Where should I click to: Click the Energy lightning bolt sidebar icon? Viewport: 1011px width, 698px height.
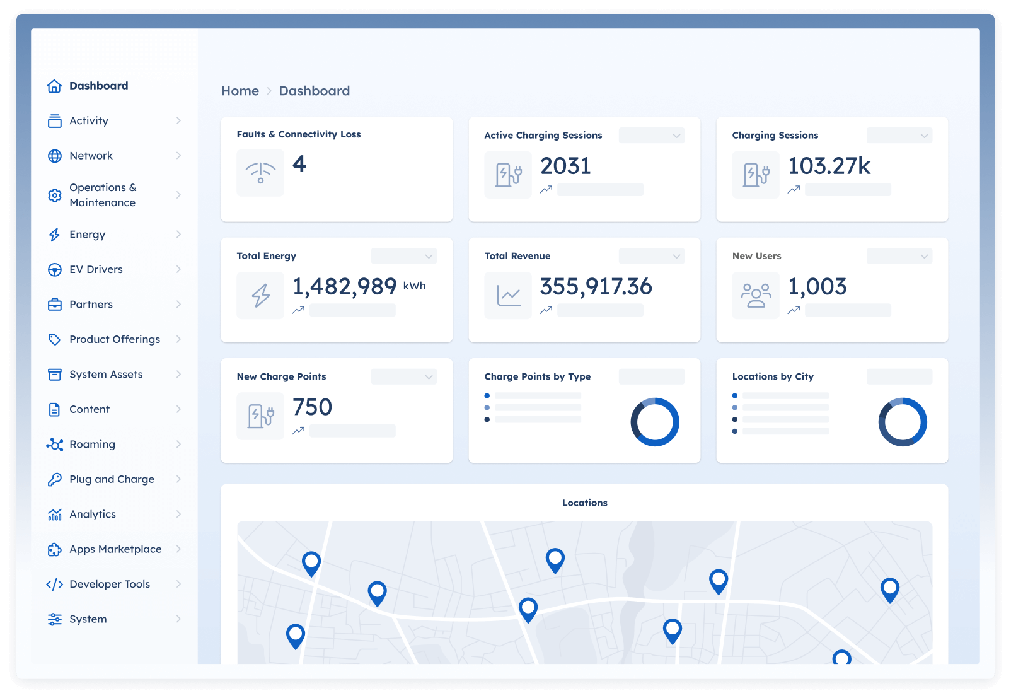pyautogui.click(x=55, y=235)
